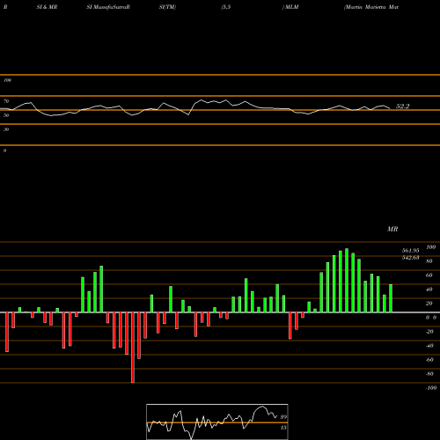The image size is (440, 440).
Task: Select the -20 label on MR axis
Action: (429, 332)
